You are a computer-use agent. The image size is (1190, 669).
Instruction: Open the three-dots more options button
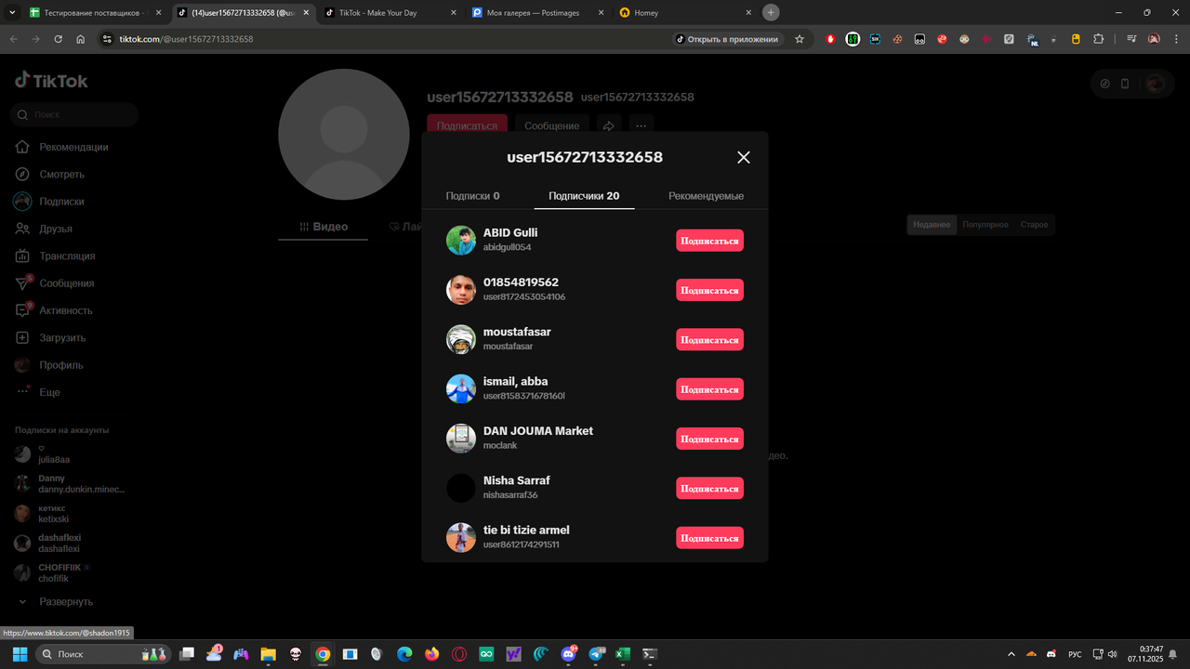[641, 125]
